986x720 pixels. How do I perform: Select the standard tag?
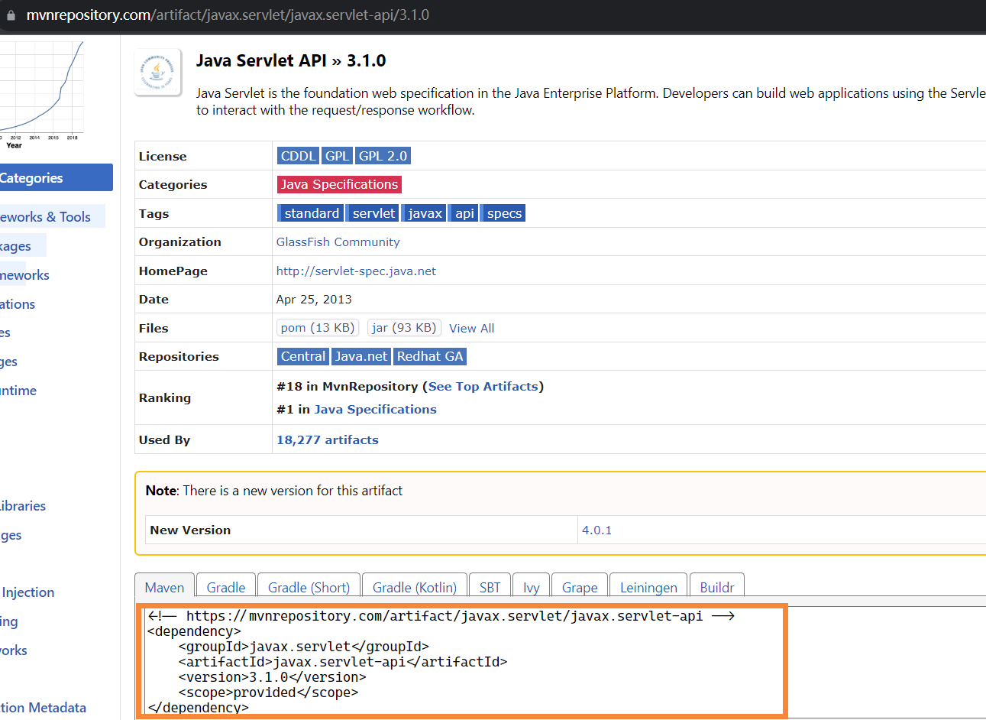pos(311,213)
